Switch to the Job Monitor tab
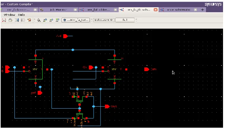The height and width of the screenshot is (129, 225). [x=58, y=10]
